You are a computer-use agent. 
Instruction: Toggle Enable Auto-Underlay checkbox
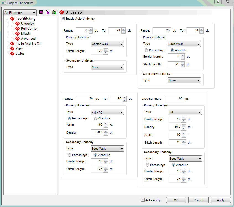(x=63, y=19)
